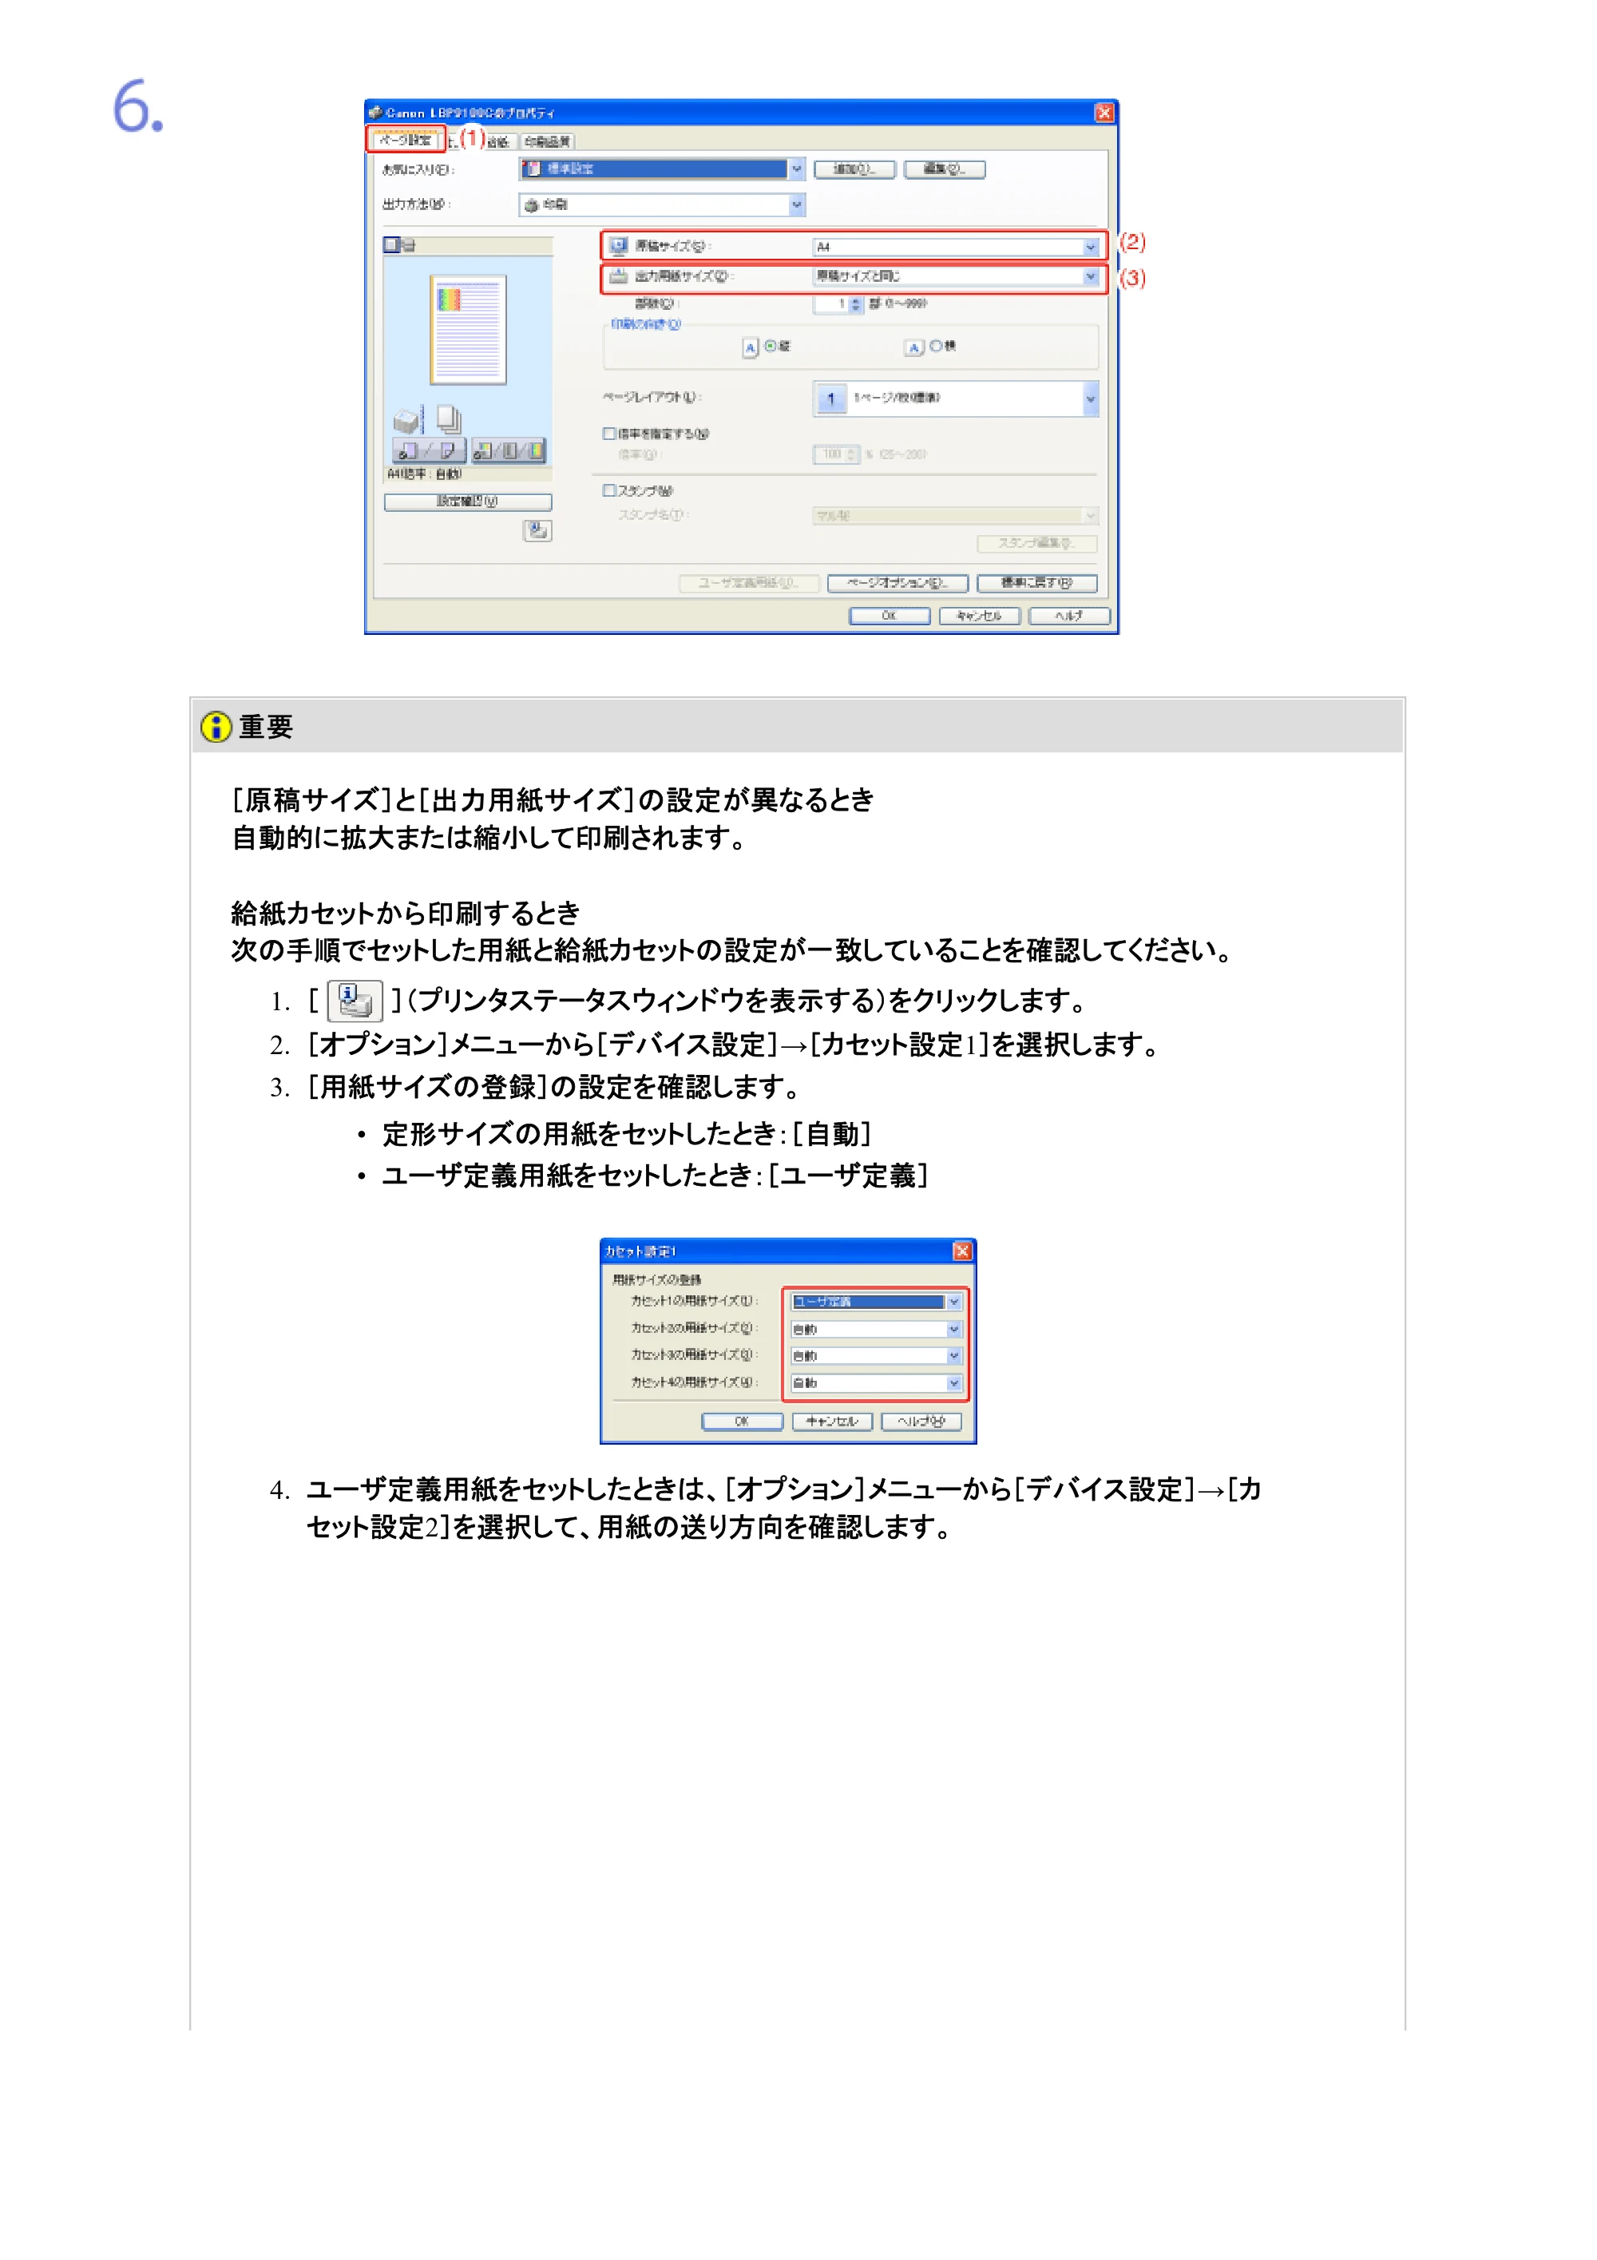
Task: Click the 編集 button next to favorites
Action: pyautogui.click(x=945, y=169)
